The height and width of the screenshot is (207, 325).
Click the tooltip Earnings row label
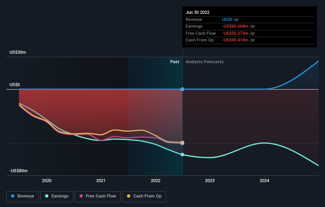tap(194, 26)
